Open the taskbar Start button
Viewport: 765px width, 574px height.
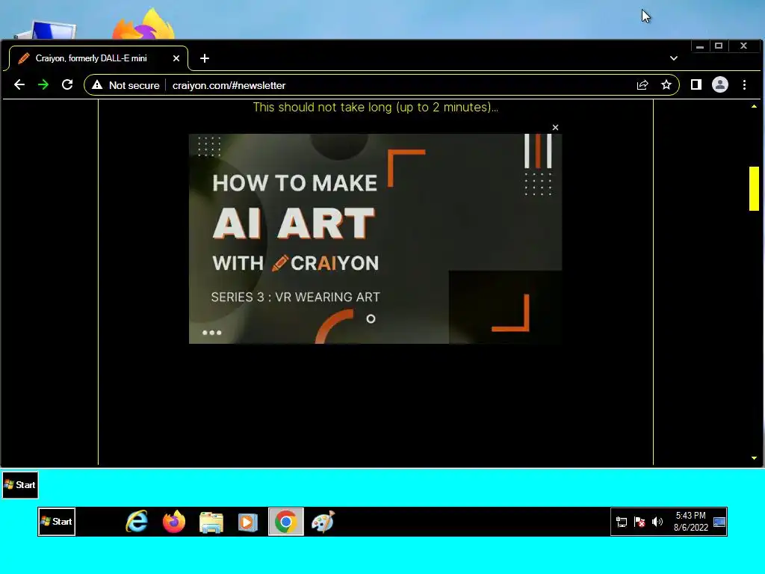tap(57, 522)
